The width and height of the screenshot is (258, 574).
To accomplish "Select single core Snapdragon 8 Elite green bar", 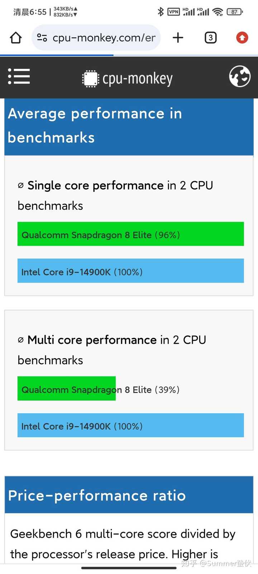I will coord(130,234).
